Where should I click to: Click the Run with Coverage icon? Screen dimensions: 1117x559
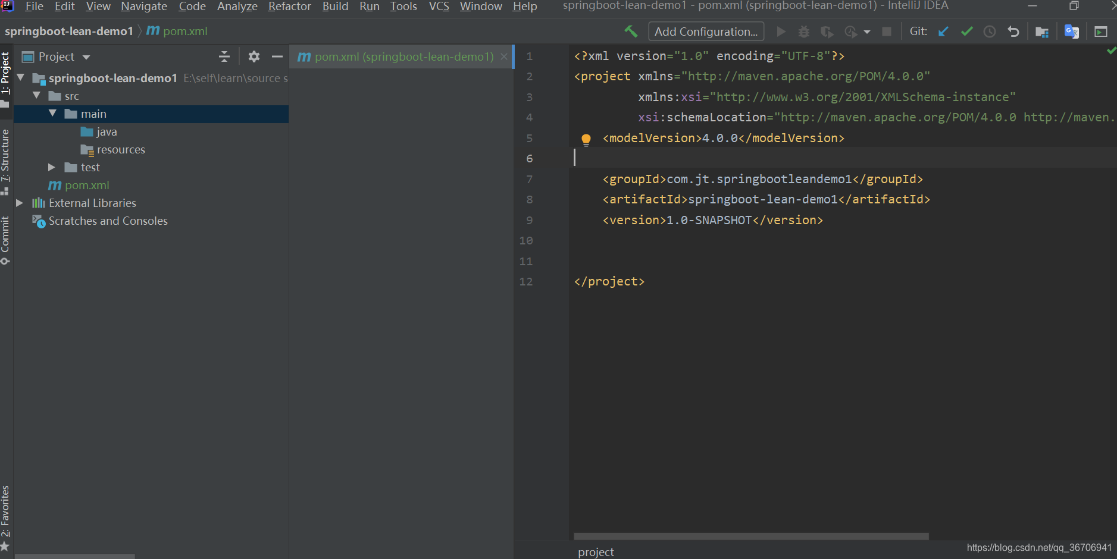[827, 32]
